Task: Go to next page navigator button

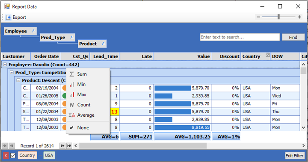Action: pyautogui.click(x=62, y=146)
